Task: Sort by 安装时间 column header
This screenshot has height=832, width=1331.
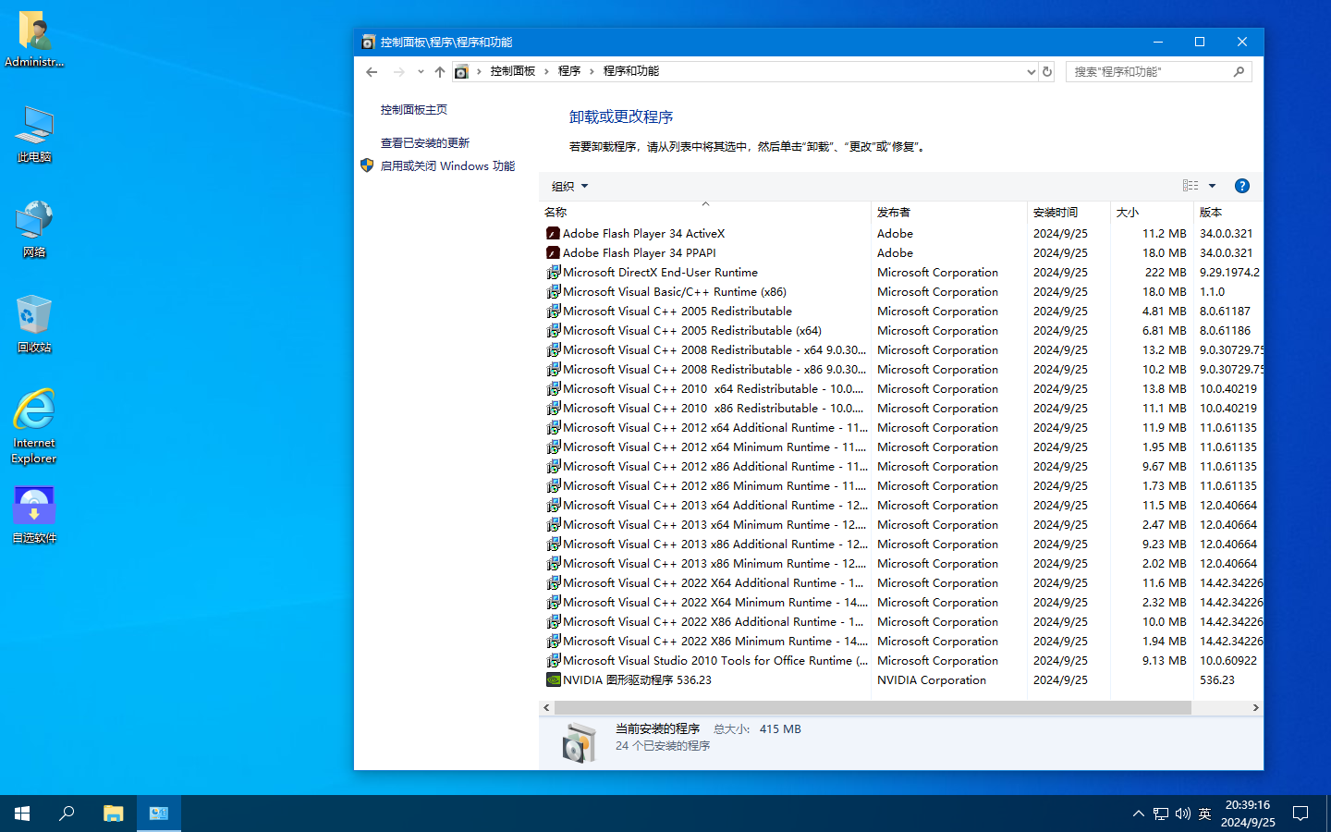Action: pos(1068,213)
